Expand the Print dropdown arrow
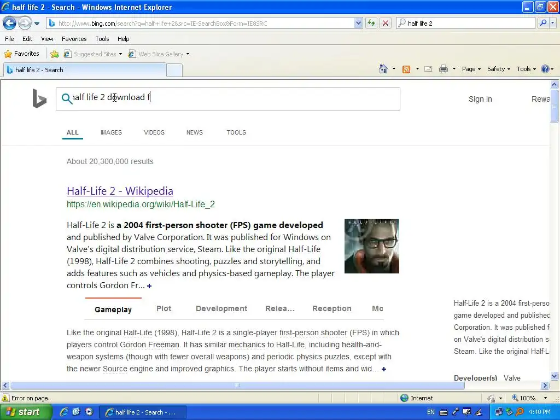This screenshot has height=420, width=560. (x=454, y=69)
